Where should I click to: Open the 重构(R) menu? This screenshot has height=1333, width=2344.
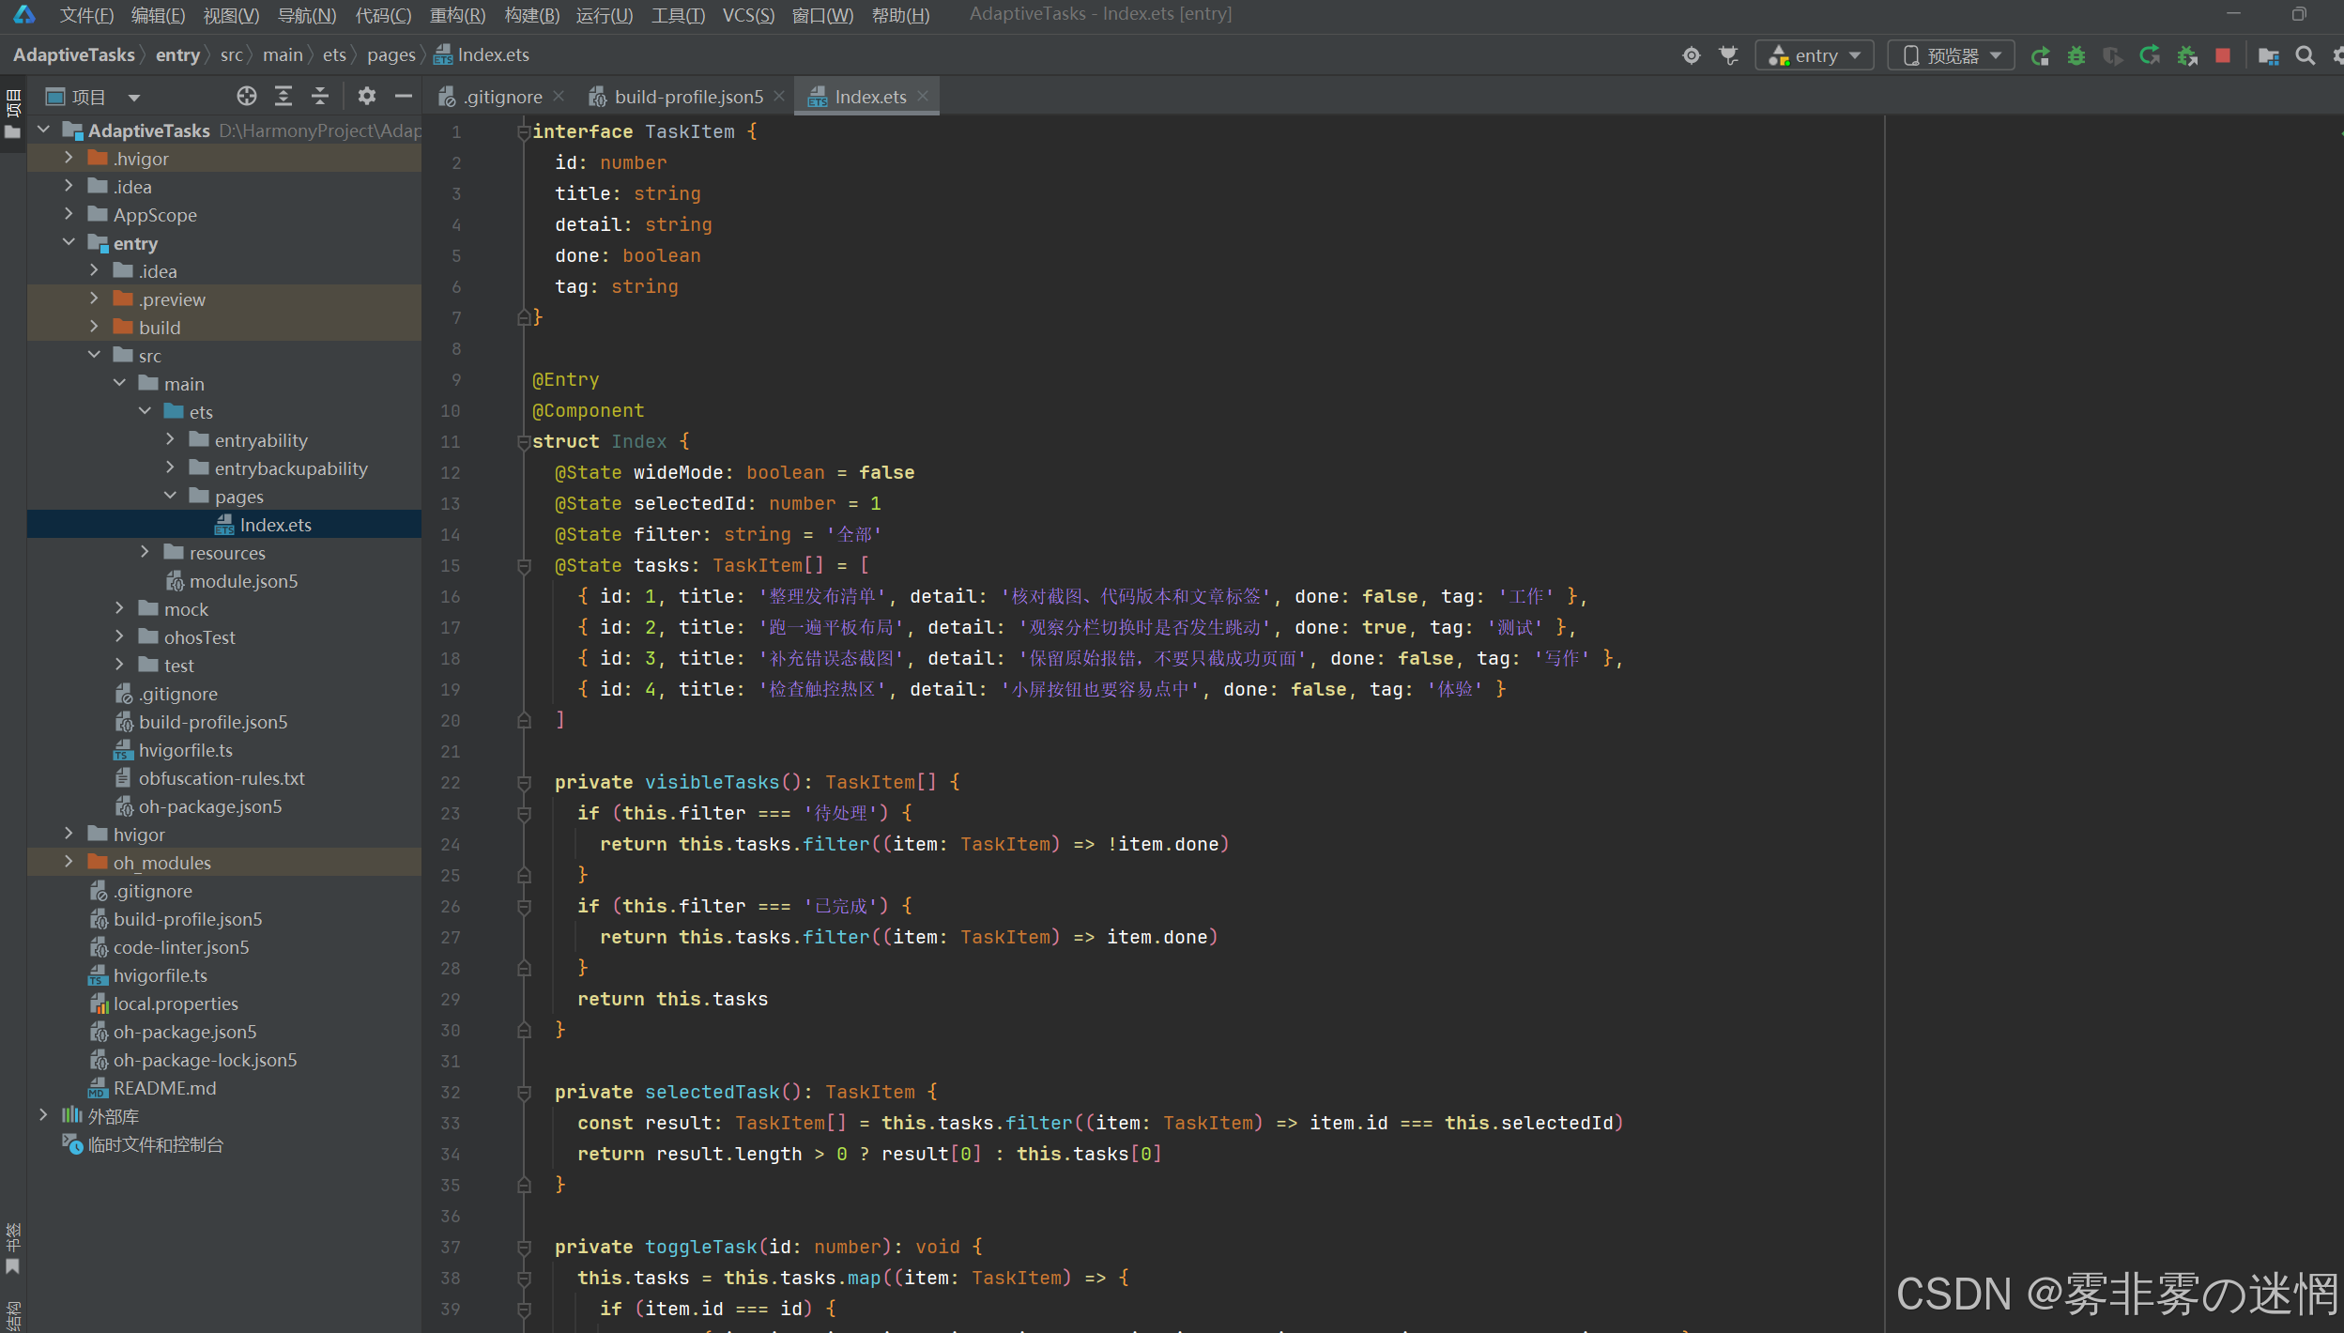pyautogui.click(x=457, y=15)
